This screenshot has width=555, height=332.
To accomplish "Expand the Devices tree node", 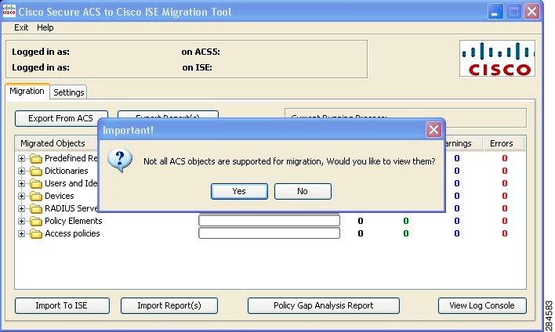I will pos(22,197).
